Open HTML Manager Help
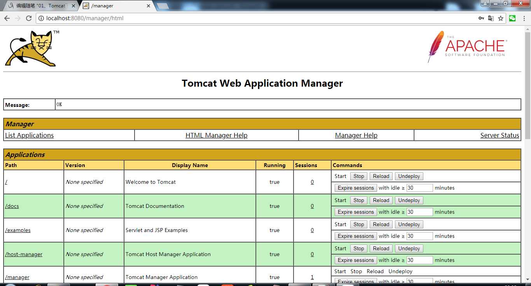The height and width of the screenshot is (286, 531). [217, 135]
